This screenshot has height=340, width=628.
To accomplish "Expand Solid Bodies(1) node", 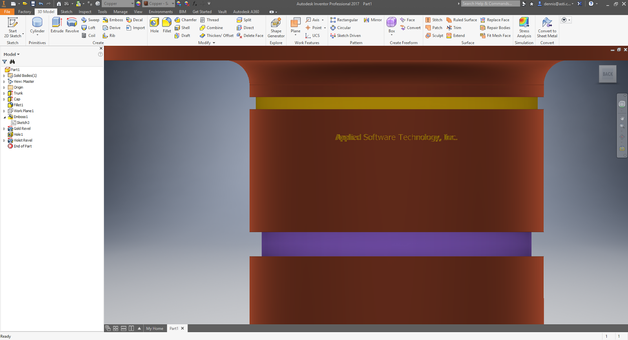I will click(x=4, y=76).
